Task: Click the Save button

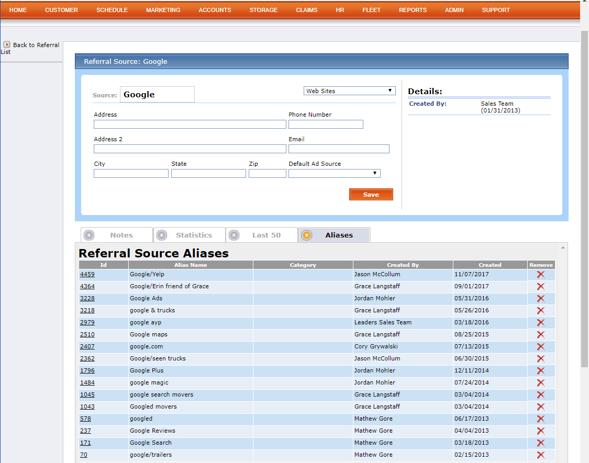Action: pos(371,195)
